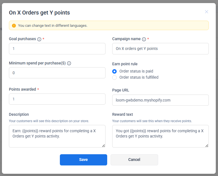218x176 pixels.
Task: Click the Points awarded input field
Action: point(57,99)
